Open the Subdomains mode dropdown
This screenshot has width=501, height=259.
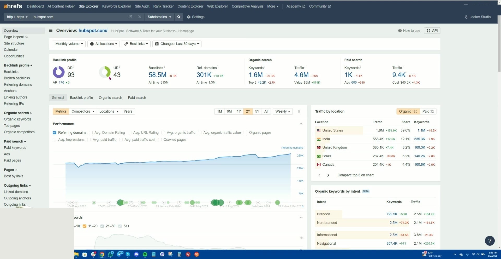point(159,17)
